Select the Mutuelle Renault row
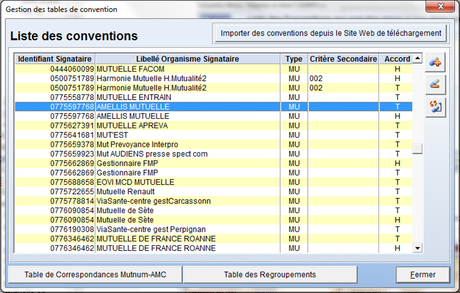 point(214,191)
